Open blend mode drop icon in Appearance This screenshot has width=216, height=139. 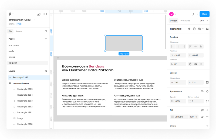click(207, 91)
